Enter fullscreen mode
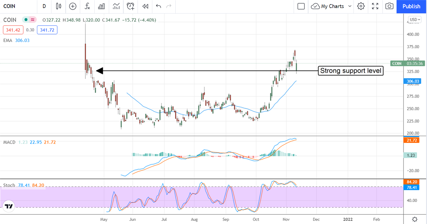The width and height of the screenshot is (427, 224). (x=375, y=6)
